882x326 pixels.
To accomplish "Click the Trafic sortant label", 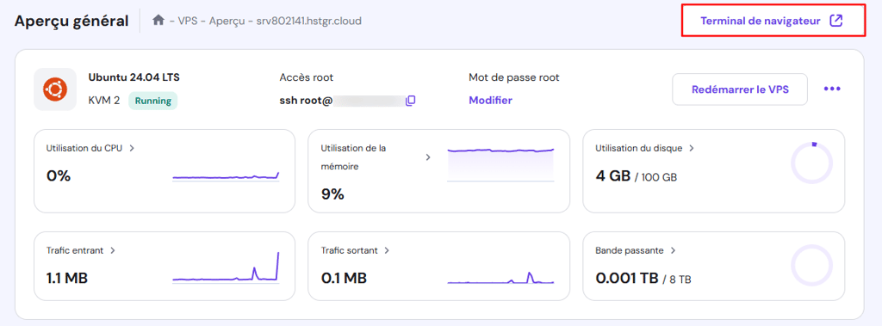I will pyautogui.click(x=350, y=250).
